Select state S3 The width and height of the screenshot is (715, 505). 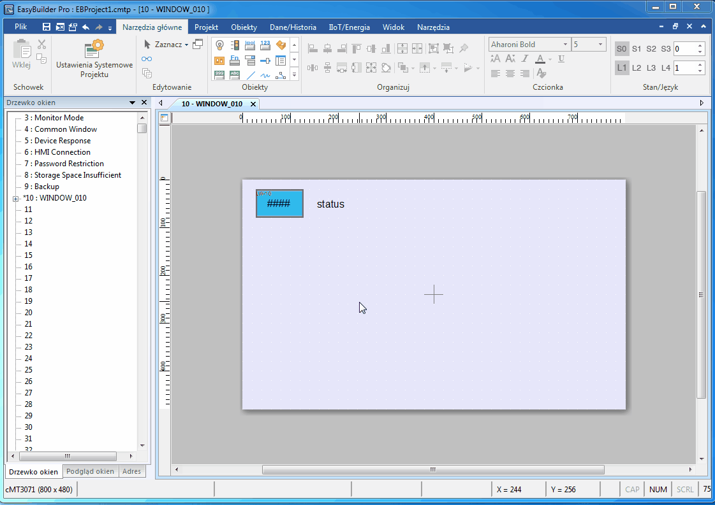coord(666,49)
